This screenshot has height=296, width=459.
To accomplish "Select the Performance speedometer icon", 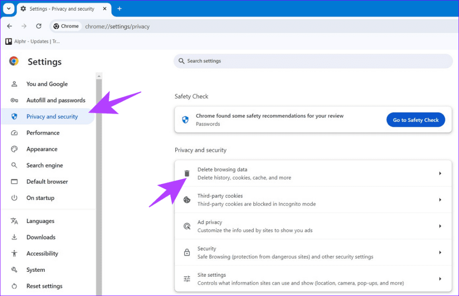I will (x=14, y=133).
